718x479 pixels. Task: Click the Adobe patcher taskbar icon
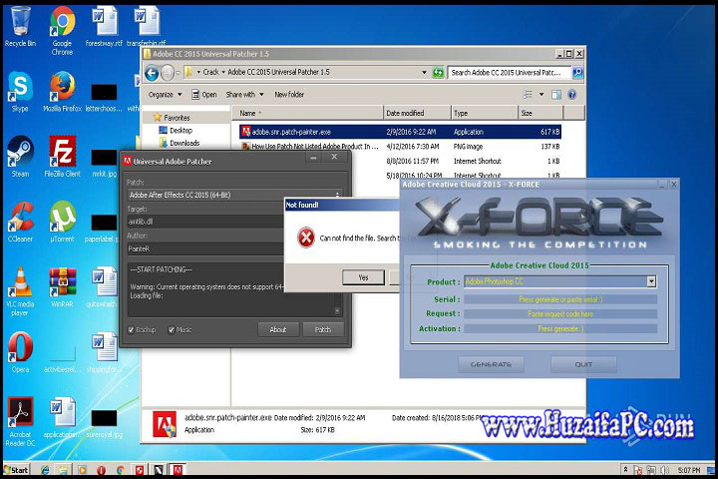(178, 470)
